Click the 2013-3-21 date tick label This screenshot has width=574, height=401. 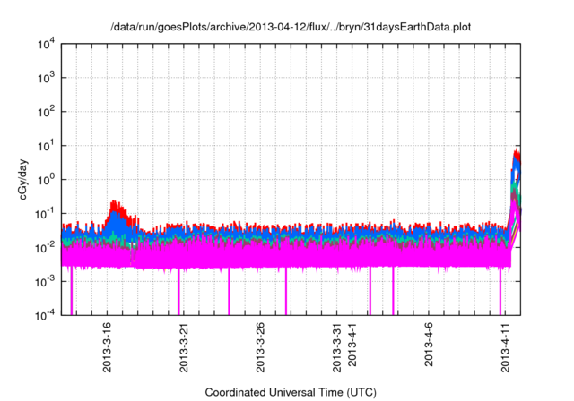click(x=184, y=347)
